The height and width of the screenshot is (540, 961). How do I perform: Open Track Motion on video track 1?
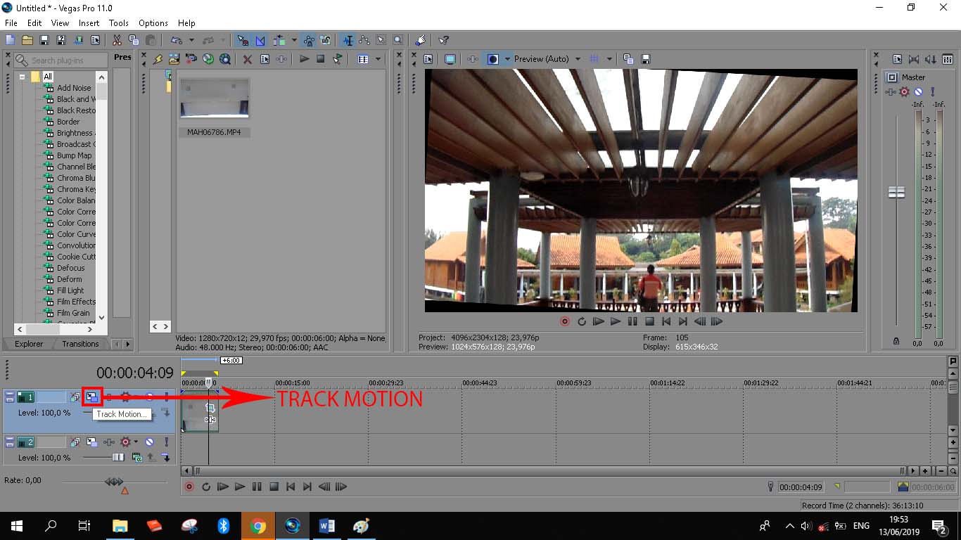tap(92, 397)
